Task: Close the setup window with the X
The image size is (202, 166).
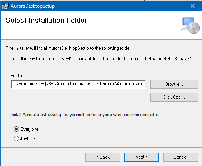Action: click(x=193, y=6)
